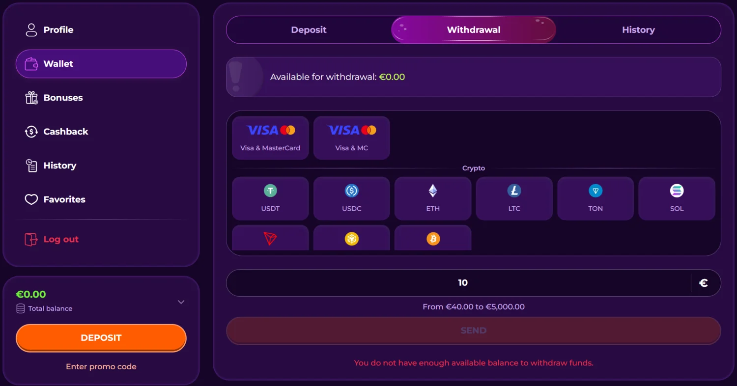Screen dimensions: 737x386
Task: Choose Ethereum for withdrawal
Action: (x=432, y=198)
